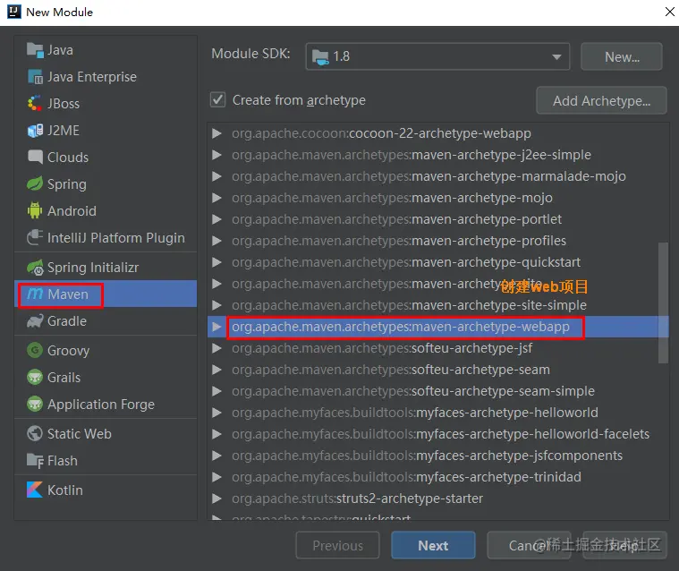Click the Previous button
This screenshot has height=571, width=679.
pos(338,545)
